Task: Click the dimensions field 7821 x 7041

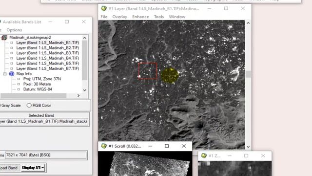Action: point(46,155)
